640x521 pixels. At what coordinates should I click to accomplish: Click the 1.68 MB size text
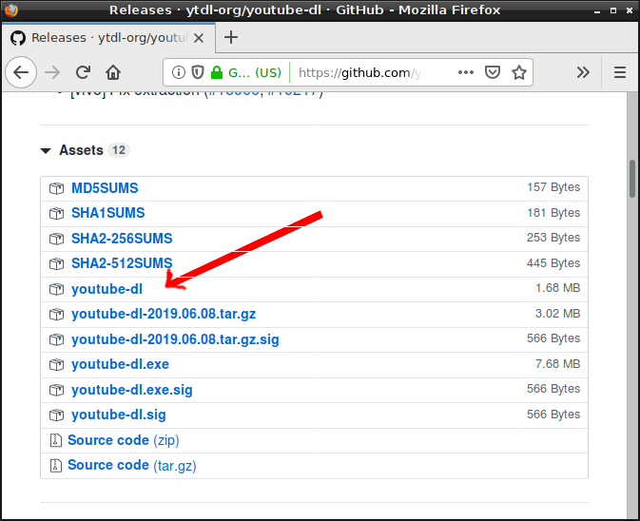tap(557, 288)
